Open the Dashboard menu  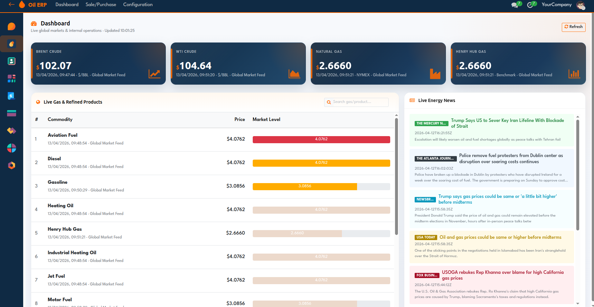click(67, 5)
